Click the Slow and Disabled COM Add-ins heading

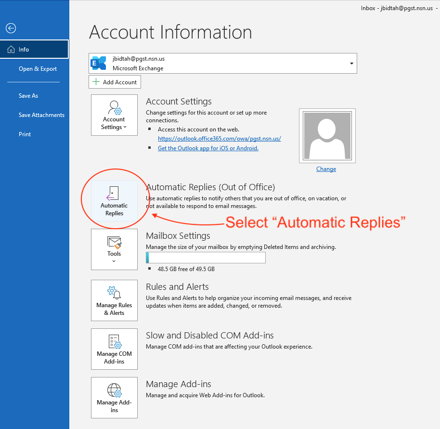(x=209, y=335)
